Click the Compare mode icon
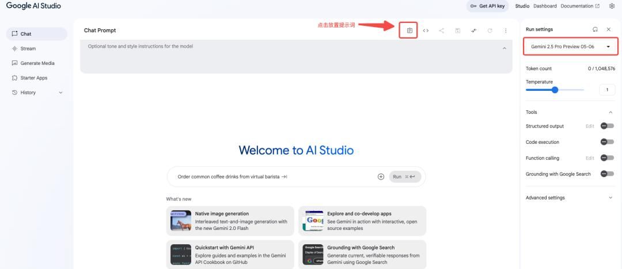Viewport: 622px width, 269px height. (x=473, y=30)
